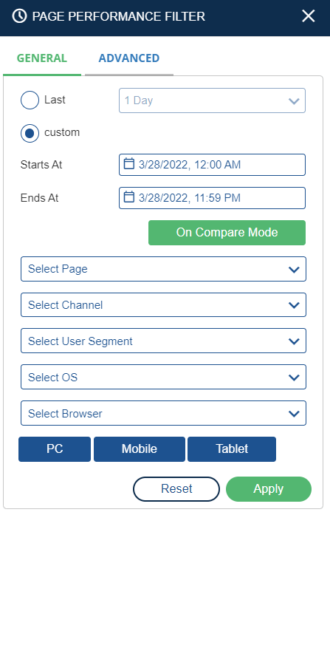Switch to the Advanced tab

[129, 58]
